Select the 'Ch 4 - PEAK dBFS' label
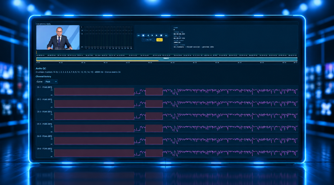Viewport: 334px width, 185px height. 44,124
